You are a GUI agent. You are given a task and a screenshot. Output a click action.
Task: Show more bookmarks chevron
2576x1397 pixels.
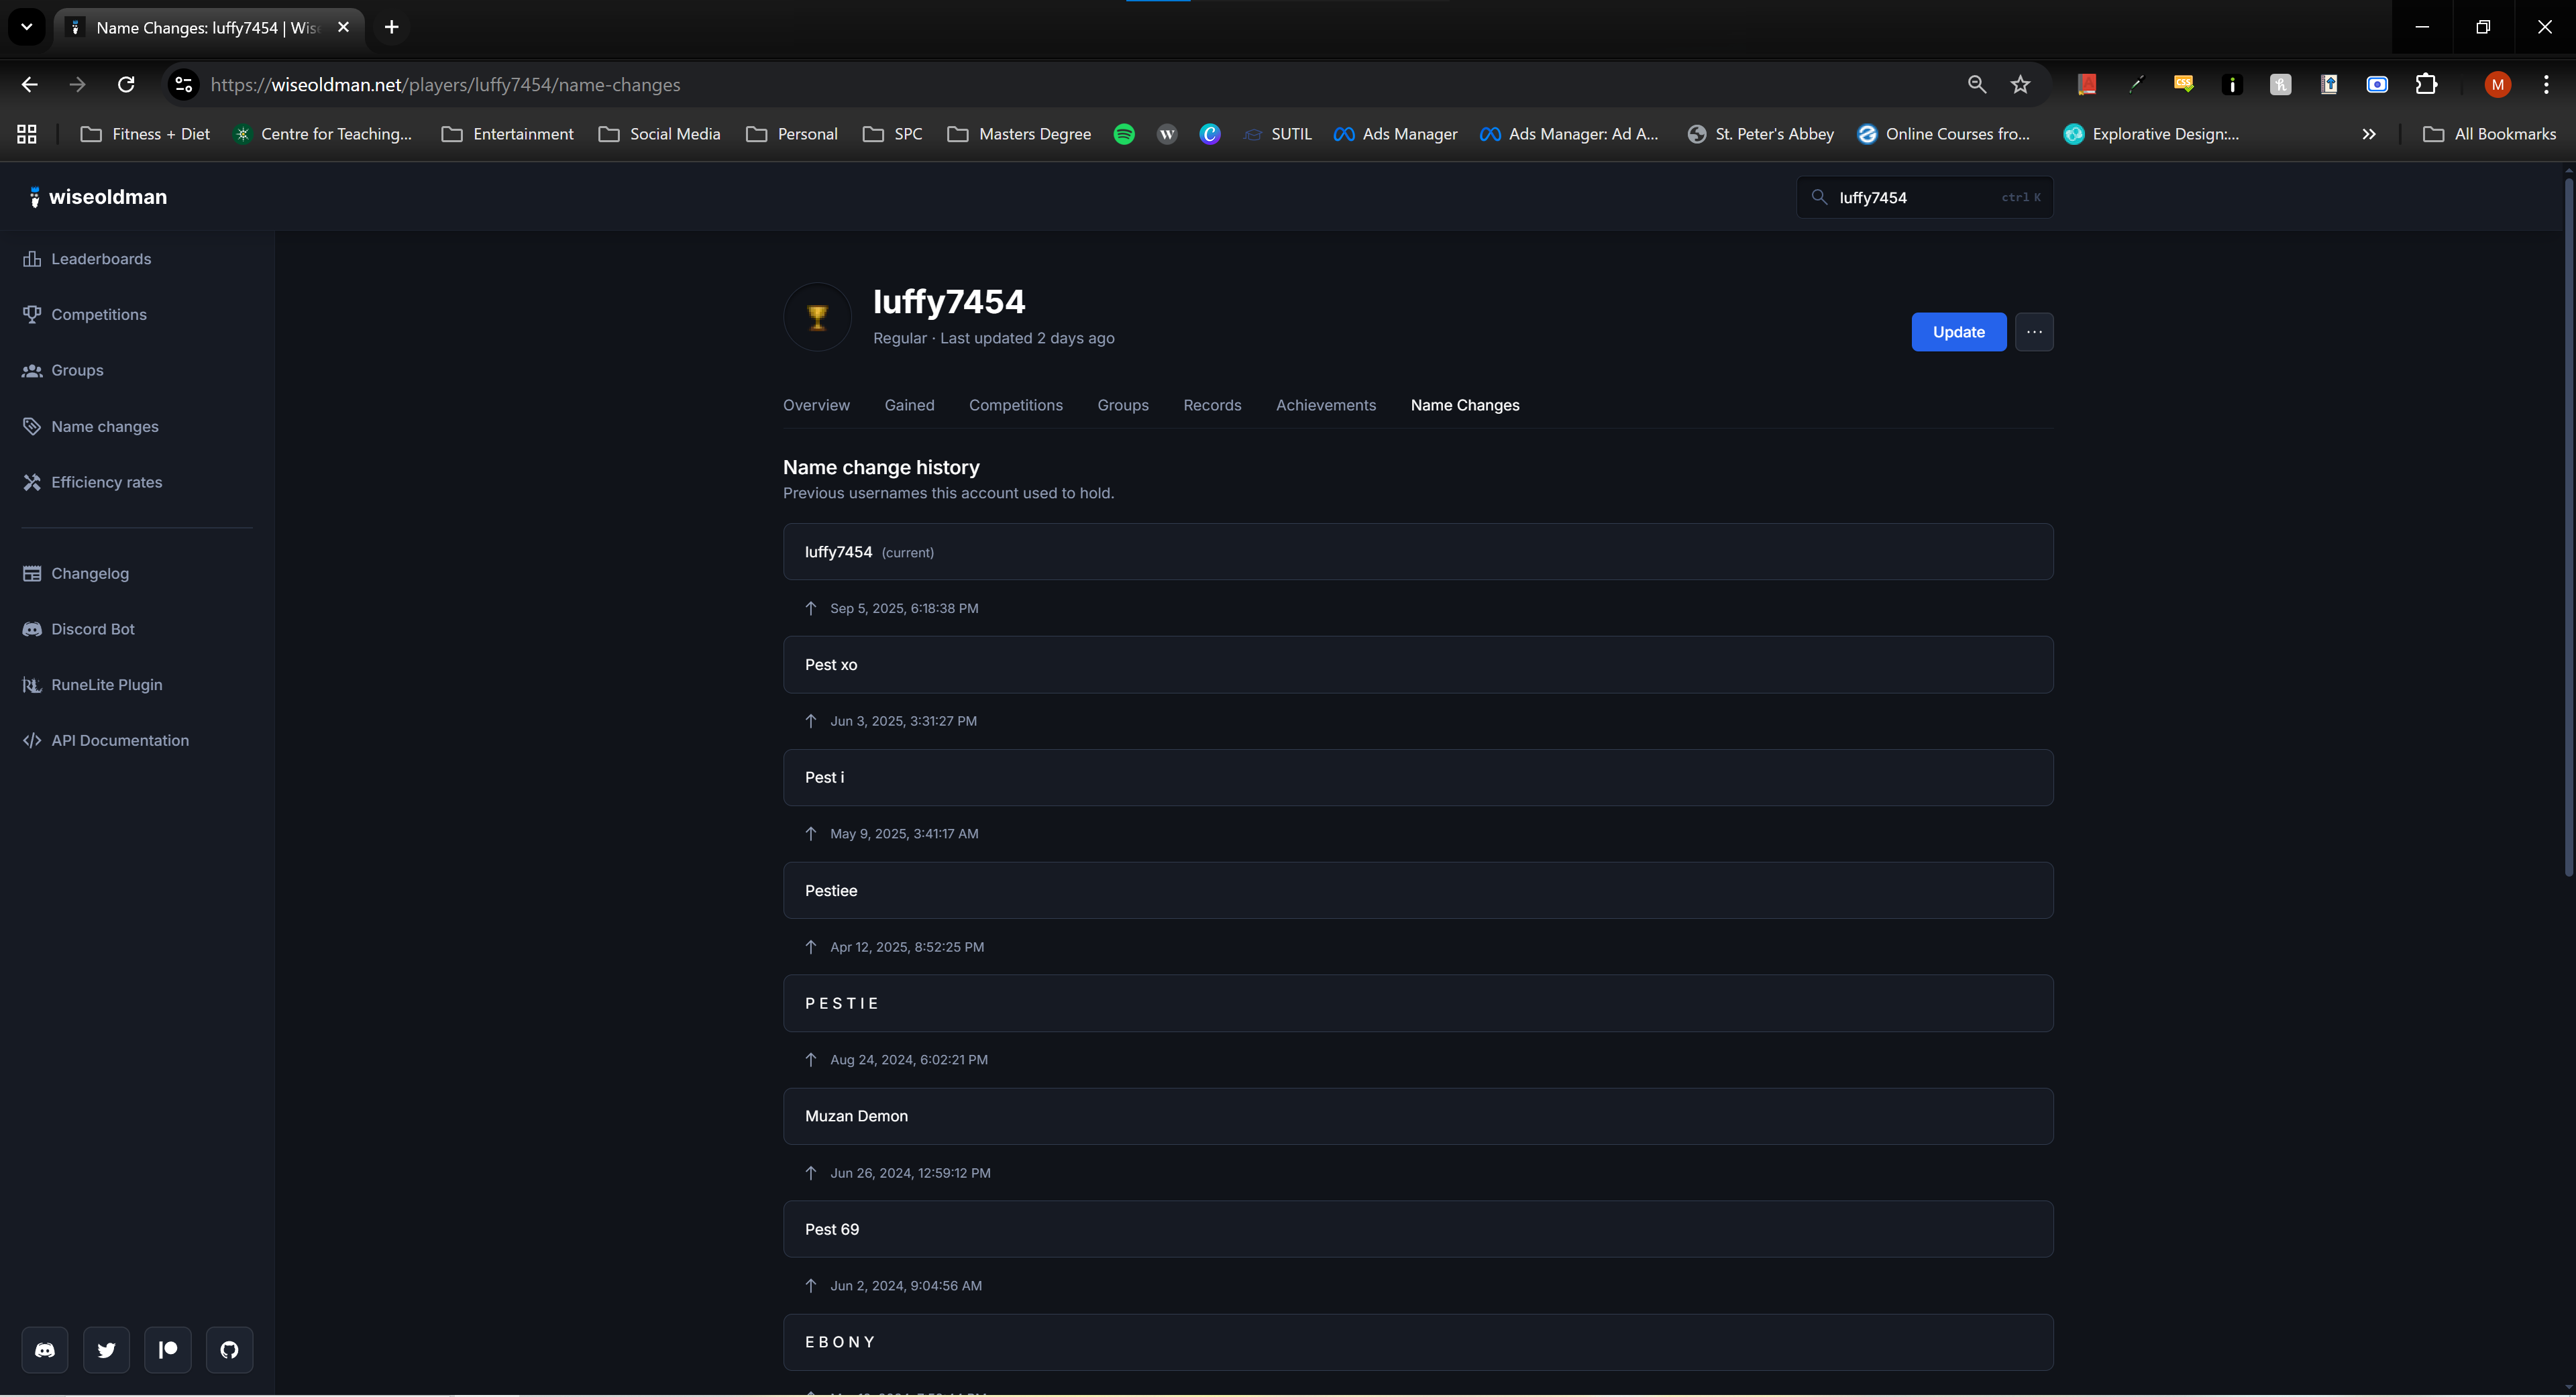(x=2368, y=134)
